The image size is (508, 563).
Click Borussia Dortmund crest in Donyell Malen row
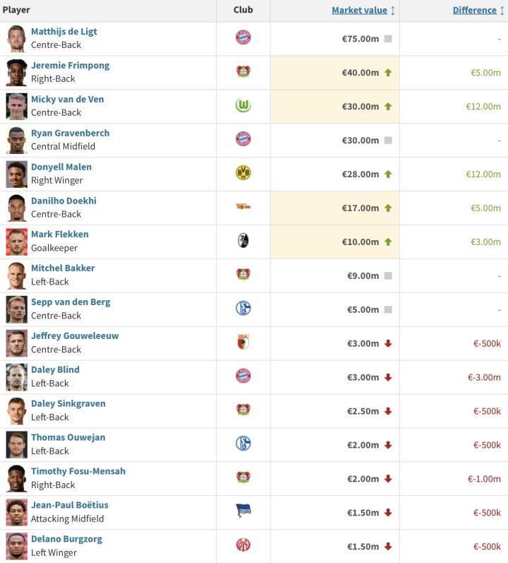[x=243, y=173]
